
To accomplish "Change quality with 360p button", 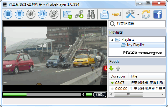I will tap(100, 95).
